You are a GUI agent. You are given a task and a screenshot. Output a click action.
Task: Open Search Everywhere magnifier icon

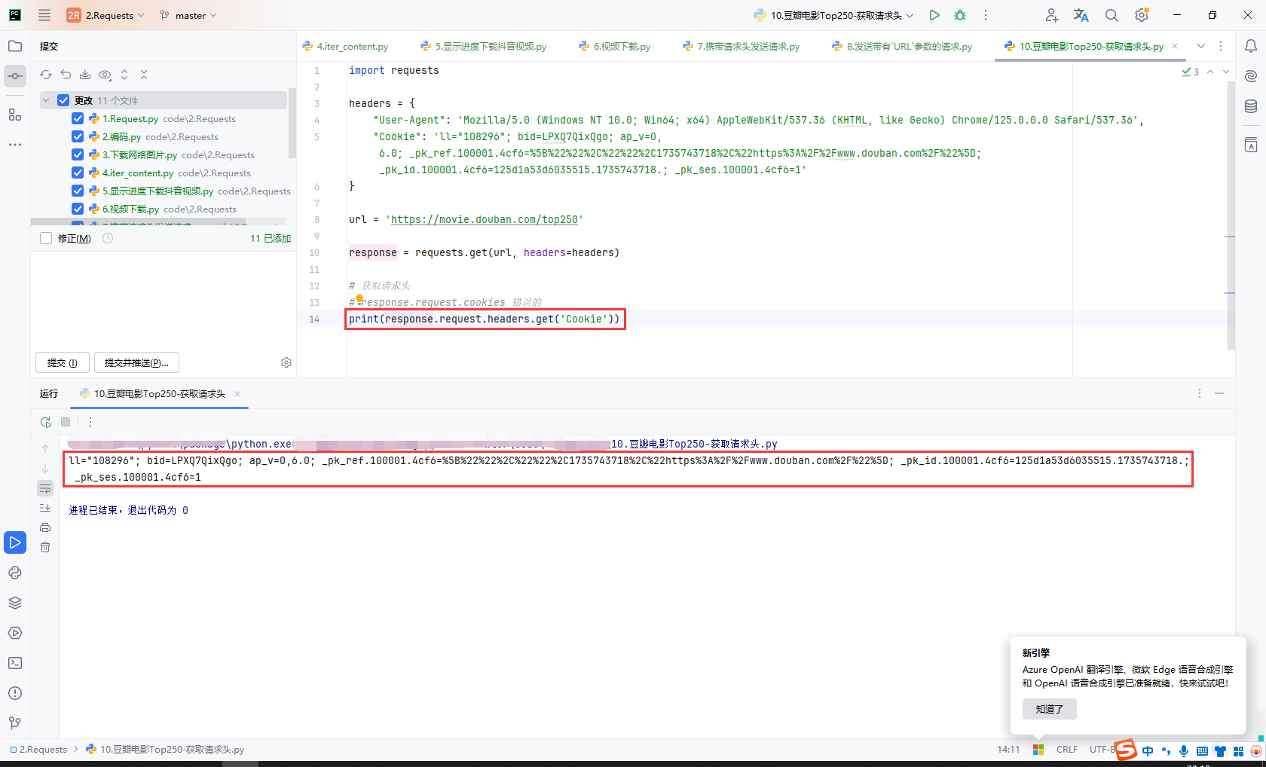tap(1112, 15)
